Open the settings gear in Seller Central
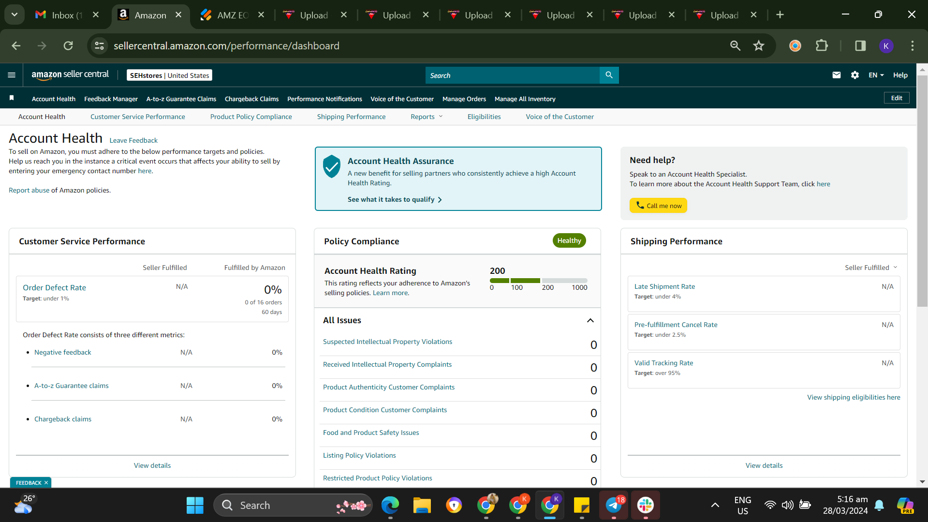This screenshot has height=522, width=928. [x=854, y=75]
